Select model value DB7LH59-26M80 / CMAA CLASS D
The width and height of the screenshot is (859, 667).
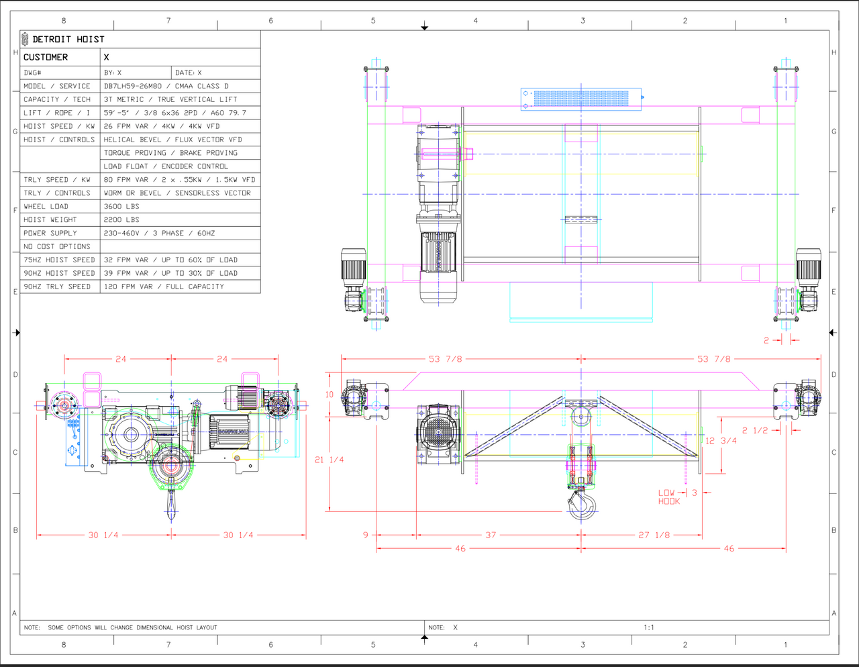[x=166, y=86]
